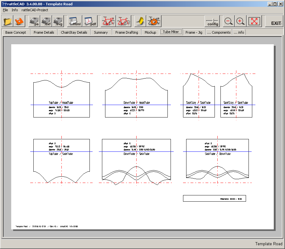Screen dimensions: 285x249
Task: Export drawing as .ps file
Action: coord(34,22)
